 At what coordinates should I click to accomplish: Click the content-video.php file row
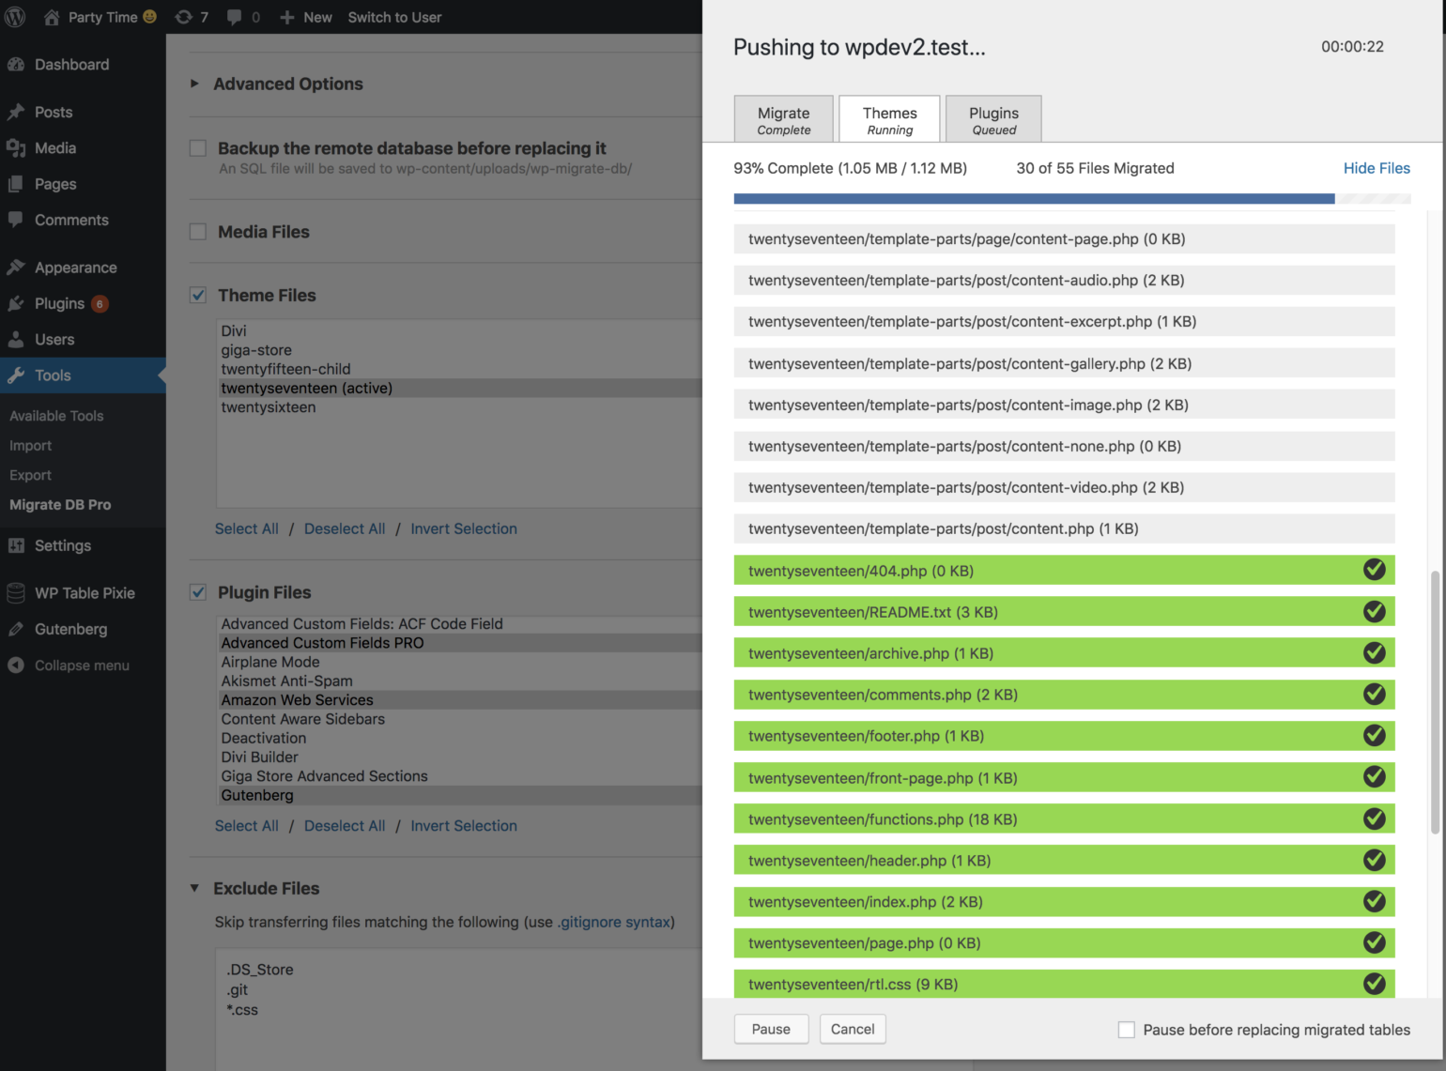coord(1064,487)
